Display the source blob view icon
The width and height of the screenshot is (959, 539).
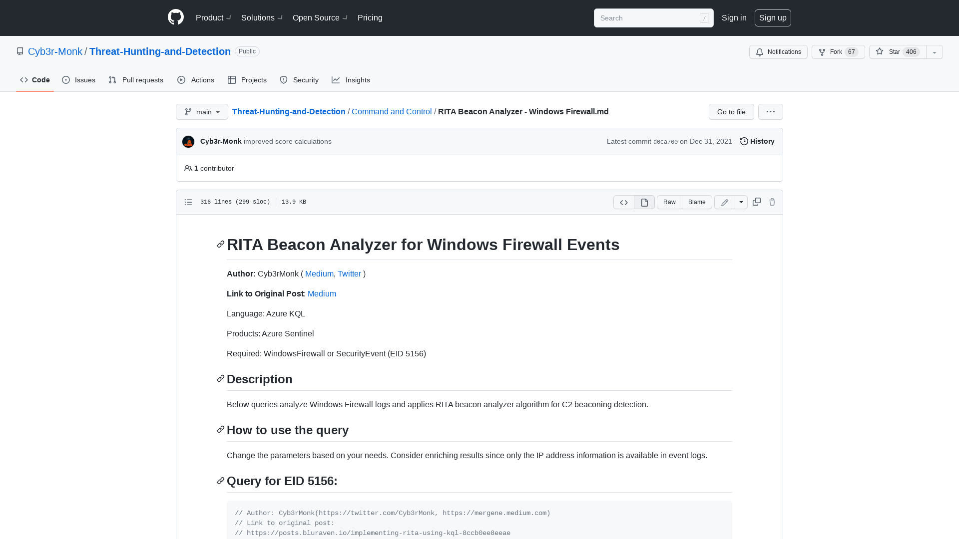coord(624,202)
